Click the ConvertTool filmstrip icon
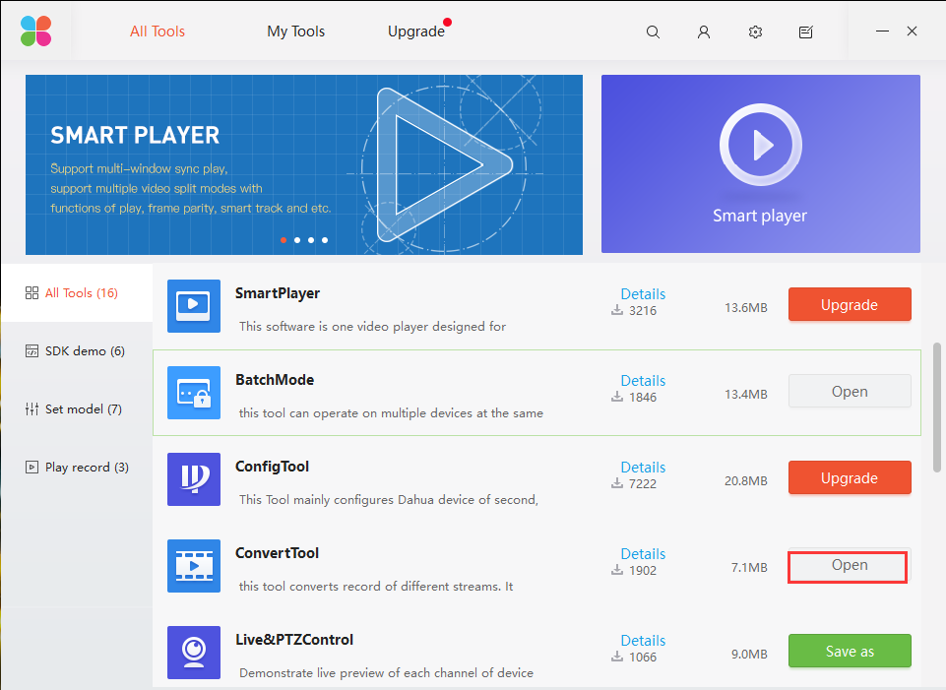 [x=194, y=566]
